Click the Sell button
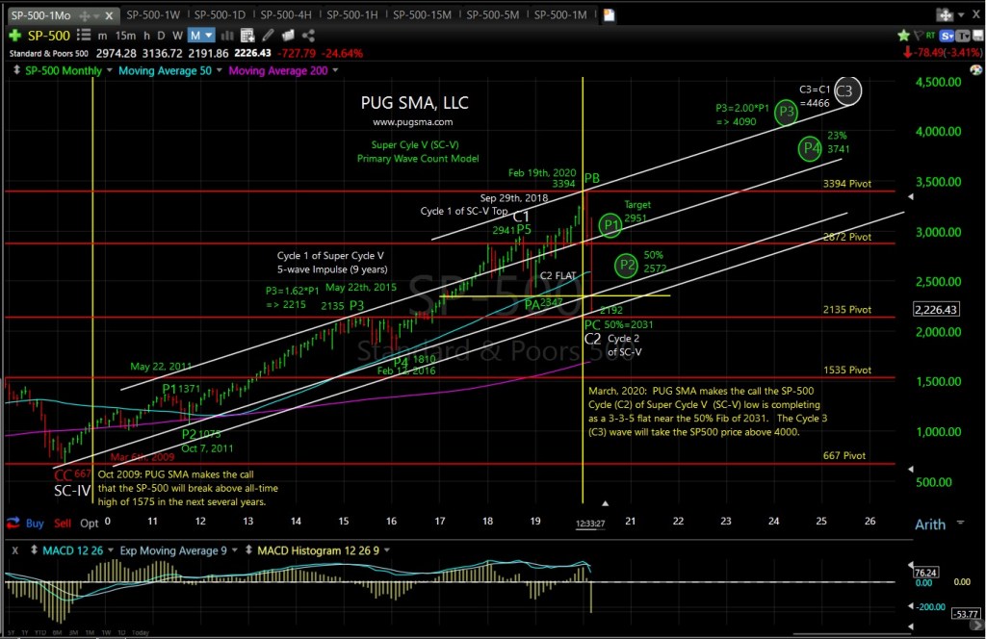This screenshot has width=986, height=639. [x=63, y=523]
